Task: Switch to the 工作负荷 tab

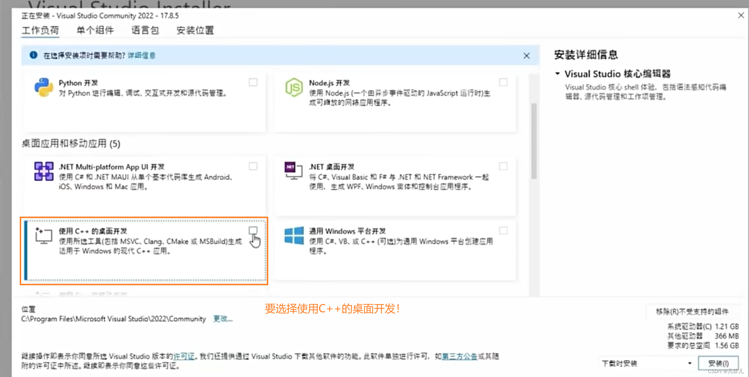Action: click(40, 30)
